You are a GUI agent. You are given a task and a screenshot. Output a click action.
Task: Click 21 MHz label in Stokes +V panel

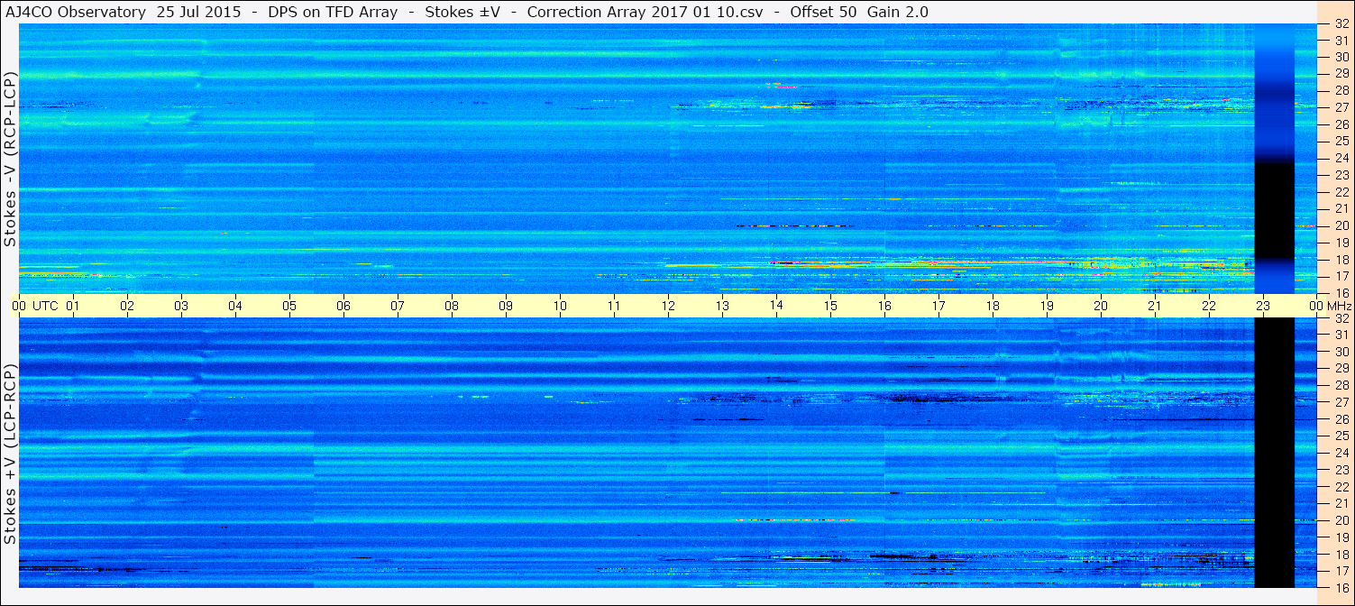pos(1341,503)
